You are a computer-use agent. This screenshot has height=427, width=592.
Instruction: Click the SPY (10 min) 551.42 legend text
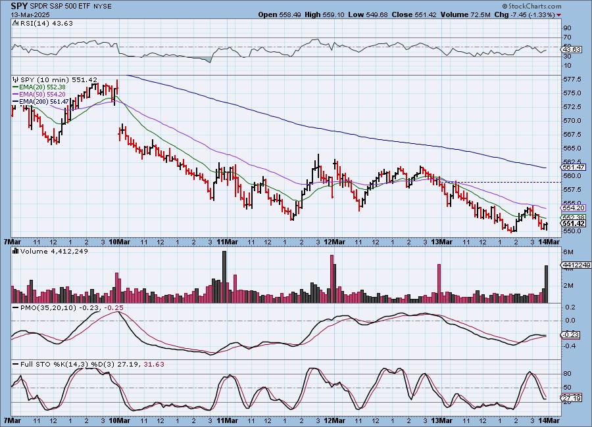[59, 80]
